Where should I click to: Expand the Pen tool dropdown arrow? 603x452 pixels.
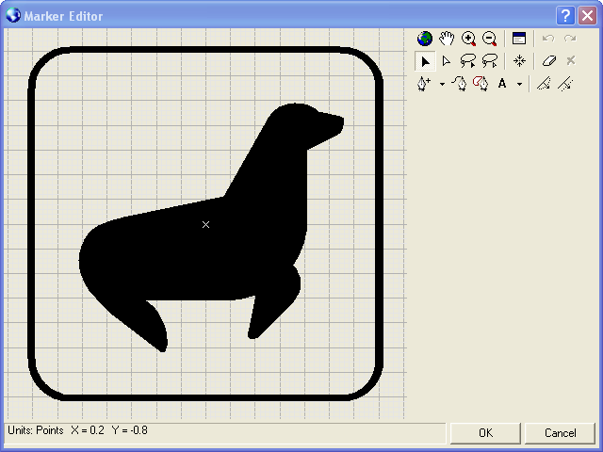(x=442, y=84)
